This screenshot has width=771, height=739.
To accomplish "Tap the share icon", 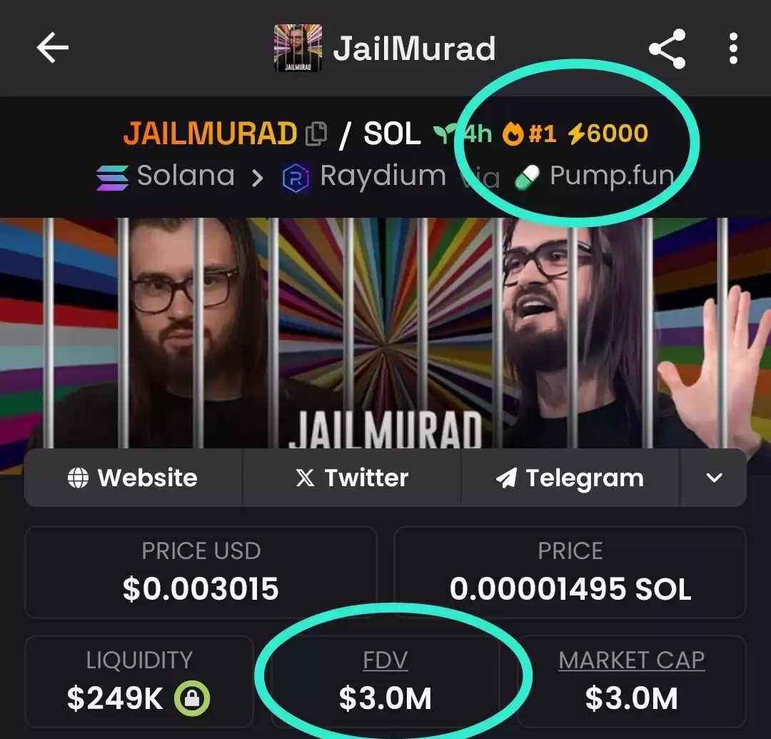I will 667,48.
